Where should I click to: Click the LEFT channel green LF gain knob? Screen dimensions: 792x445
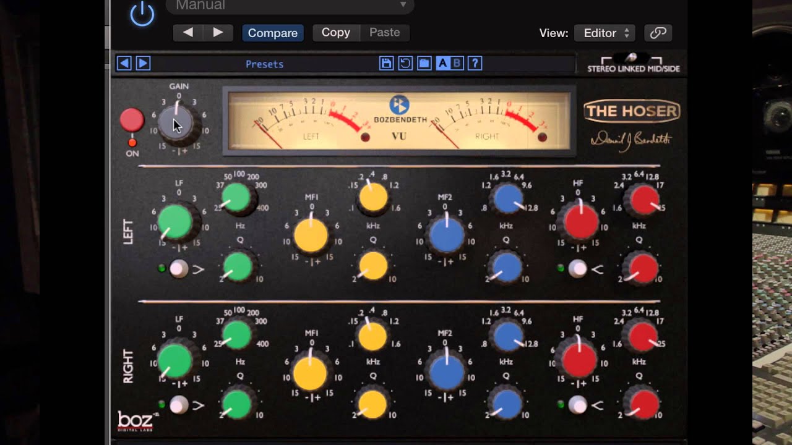(x=175, y=222)
